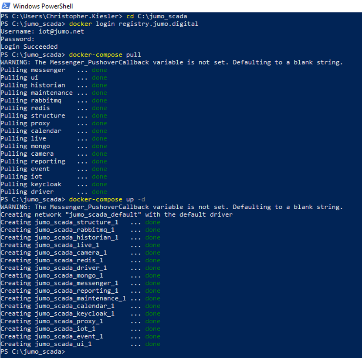The width and height of the screenshot is (362, 358).
Task: Click the green 'done' beside Pulling messenger
Action: (99, 70)
